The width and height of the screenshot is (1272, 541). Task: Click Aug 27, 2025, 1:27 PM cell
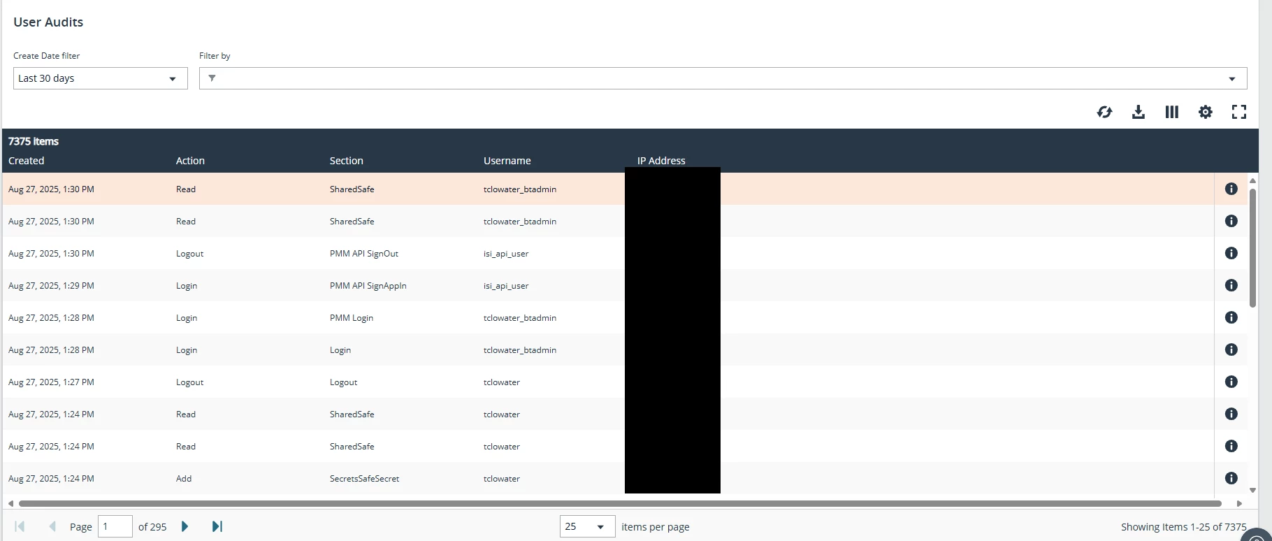click(51, 382)
